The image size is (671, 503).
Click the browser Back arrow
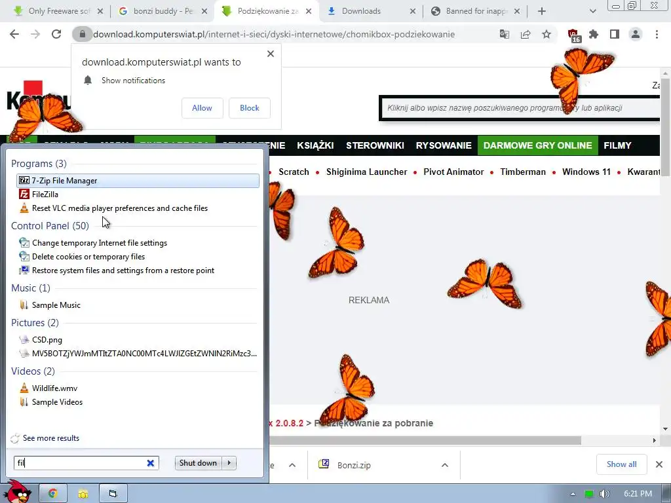tap(14, 34)
